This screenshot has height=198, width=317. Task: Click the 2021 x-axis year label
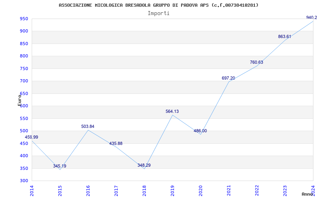(x=229, y=190)
